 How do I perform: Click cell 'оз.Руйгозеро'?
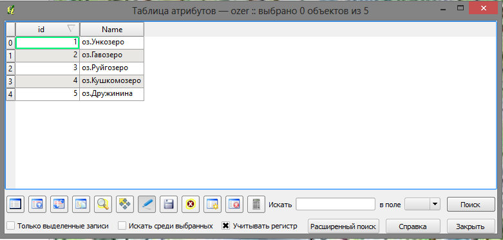(111, 68)
